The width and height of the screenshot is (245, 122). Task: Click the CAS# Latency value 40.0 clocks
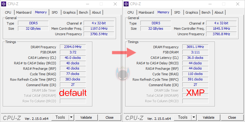click(x=73, y=58)
